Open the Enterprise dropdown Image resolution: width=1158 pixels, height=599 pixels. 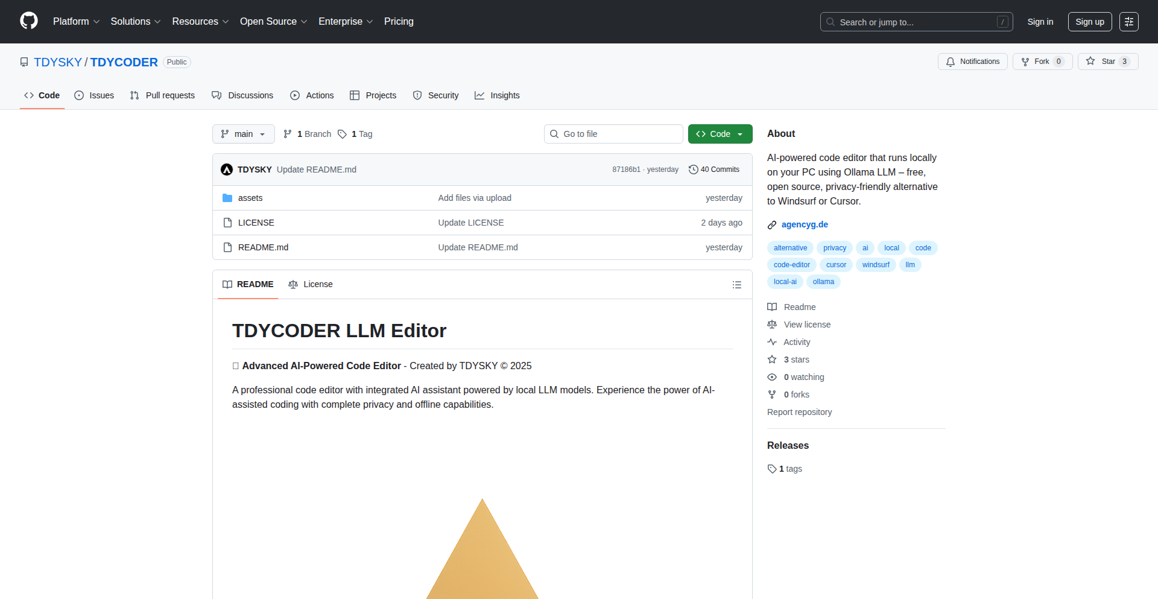pos(346,22)
